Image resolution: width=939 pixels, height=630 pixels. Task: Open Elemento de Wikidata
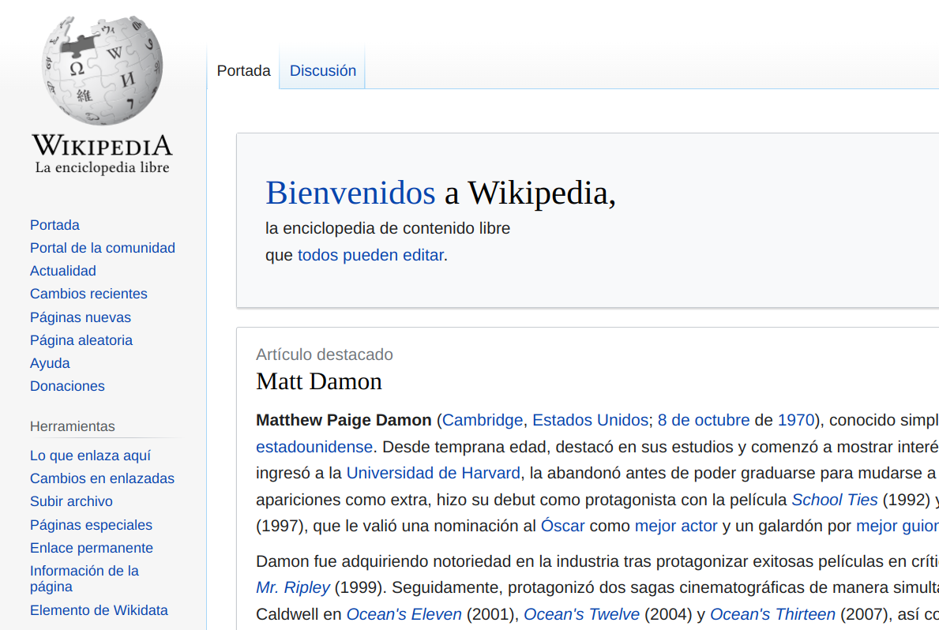99,610
